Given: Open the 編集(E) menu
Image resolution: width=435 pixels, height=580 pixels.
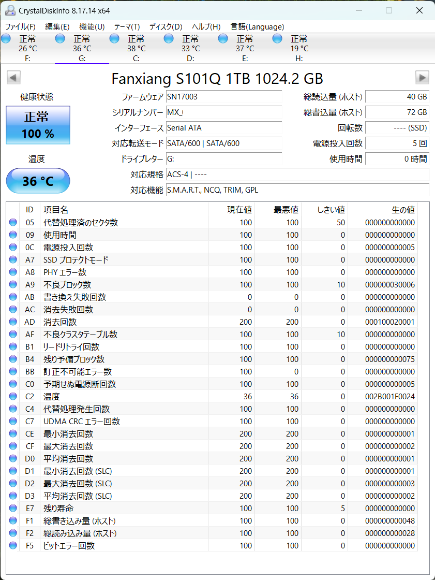Looking at the screenshot, I should point(57,26).
